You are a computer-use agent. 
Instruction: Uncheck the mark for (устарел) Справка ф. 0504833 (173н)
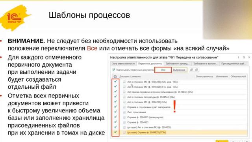pyautogui.click(x=115, y=132)
